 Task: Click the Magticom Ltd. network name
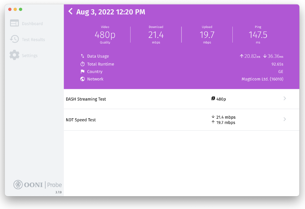click(262, 79)
